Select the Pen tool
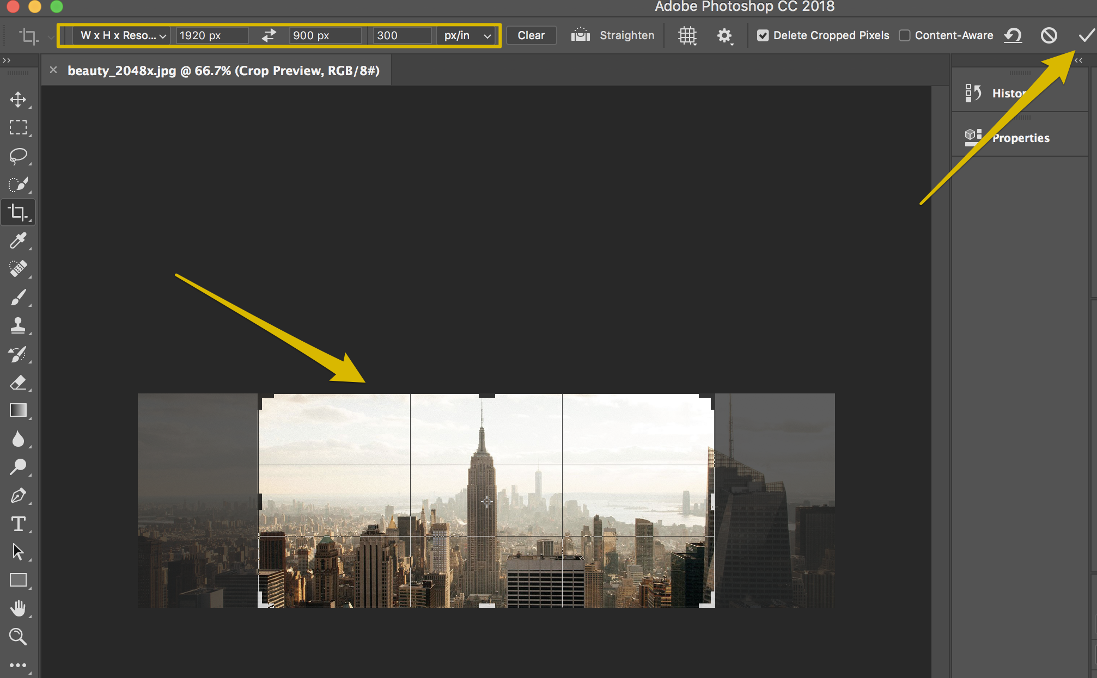This screenshot has height=678, width=1097. coord(18,495)
